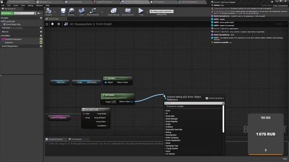Click AC-RespawnItem breadcrumb link
The width and height of the screenshot is (289, 162).
81,24
